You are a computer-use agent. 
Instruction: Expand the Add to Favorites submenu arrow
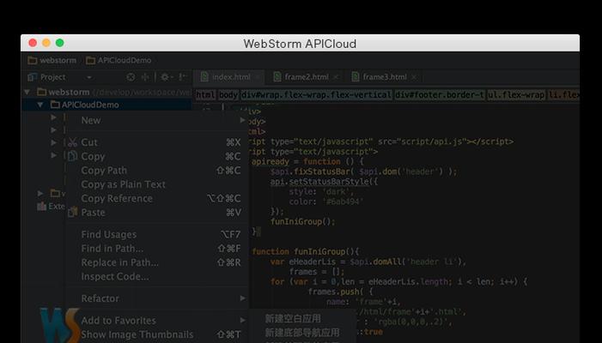tap(243, 320)
